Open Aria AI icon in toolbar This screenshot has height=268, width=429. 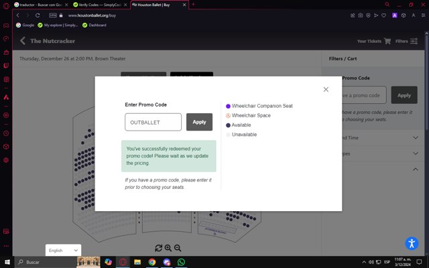[x=395, y=15]
